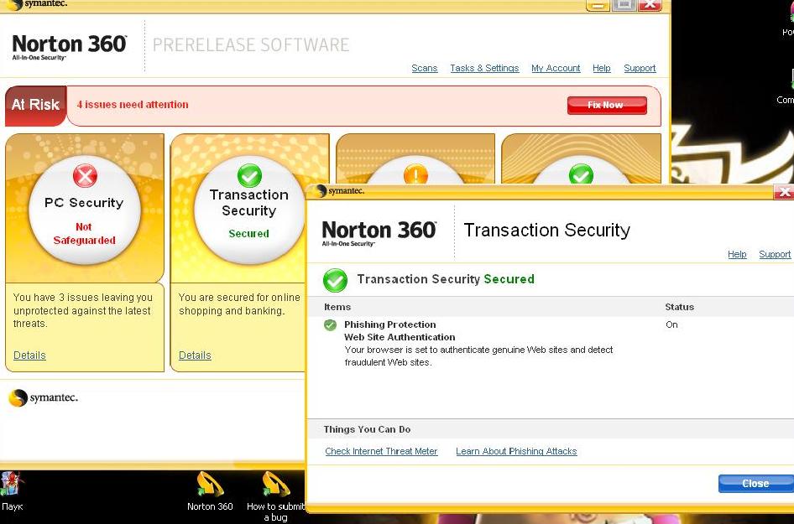Click 'You are secured for online shopping' text
Screen dimensions: 794x524
(x=239, y=304)
